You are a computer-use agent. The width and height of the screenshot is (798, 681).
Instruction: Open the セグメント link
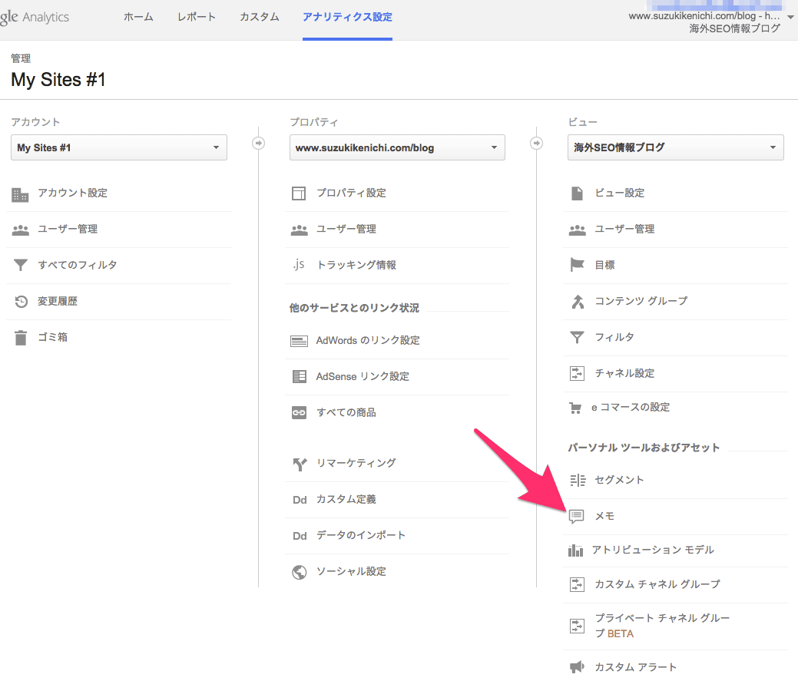tap(619, 480)
